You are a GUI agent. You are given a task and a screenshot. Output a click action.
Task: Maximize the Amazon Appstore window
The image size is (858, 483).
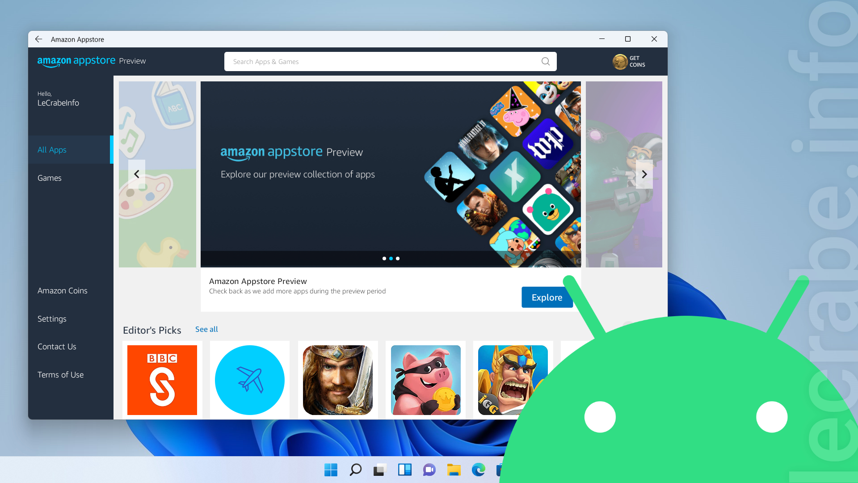coord(628,39)
